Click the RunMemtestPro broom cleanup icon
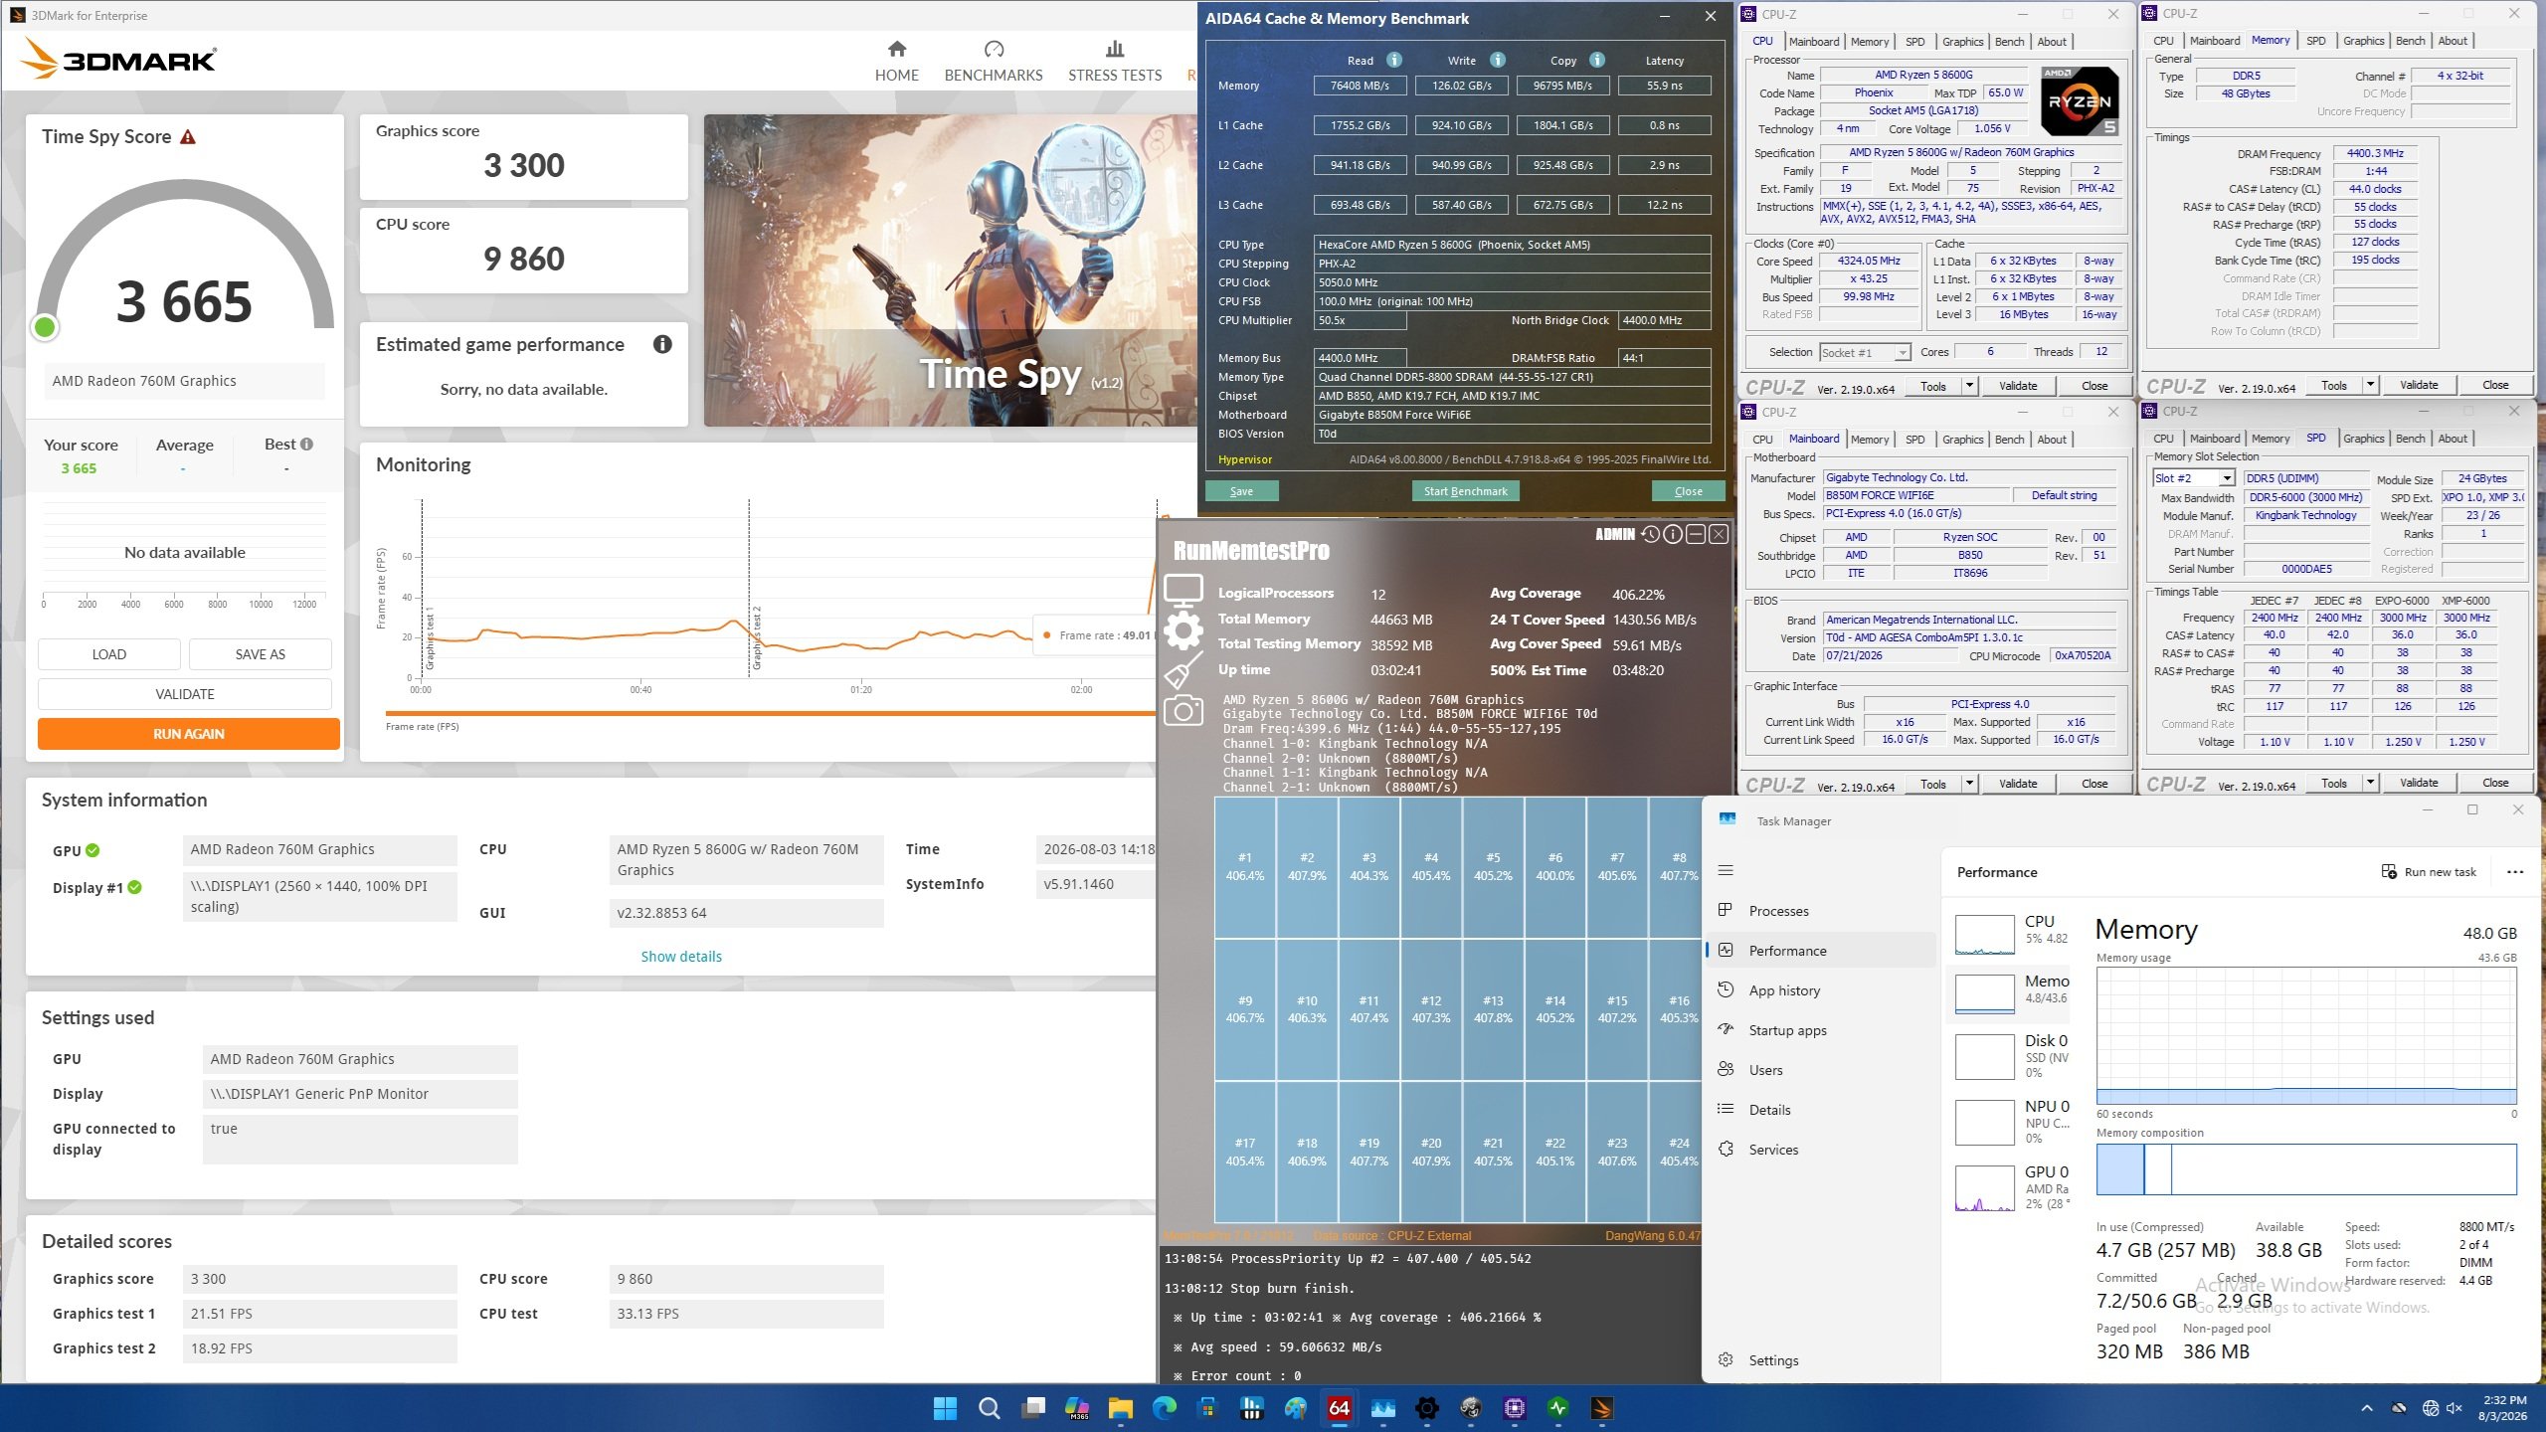This screenshot has height=1432, width=2546. tap(1182, 671)
